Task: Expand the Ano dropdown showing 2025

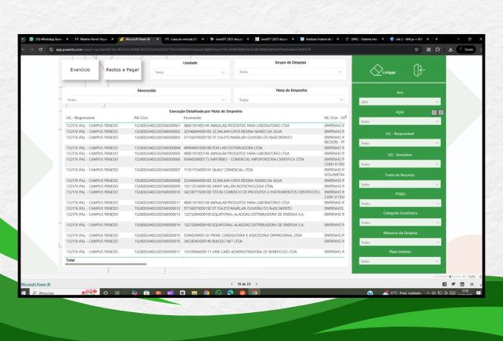Action: tap(401, 100)
